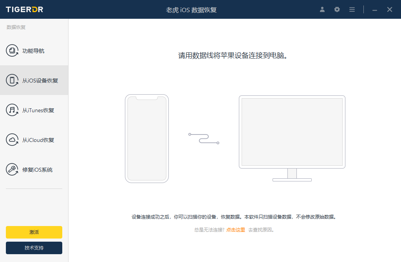This screenshot has height=262, width=401.
Task: Click the orange 点击这里 link
Action: tap(235, 230)
